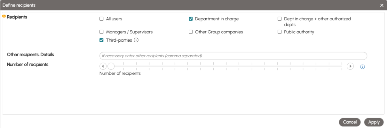The width and height of the screenshot is (387, 128).
Task: Click the Define recipients title bar text
Action: click(x=19, y=5)
